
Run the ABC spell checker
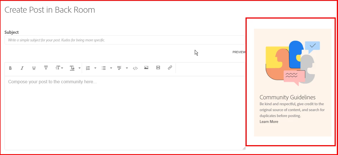119,68
